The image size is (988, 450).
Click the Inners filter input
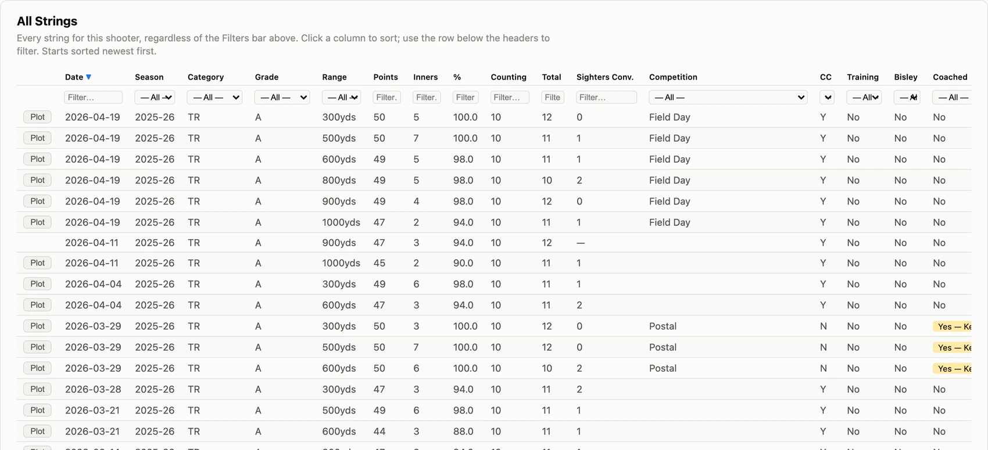(427, 98)
